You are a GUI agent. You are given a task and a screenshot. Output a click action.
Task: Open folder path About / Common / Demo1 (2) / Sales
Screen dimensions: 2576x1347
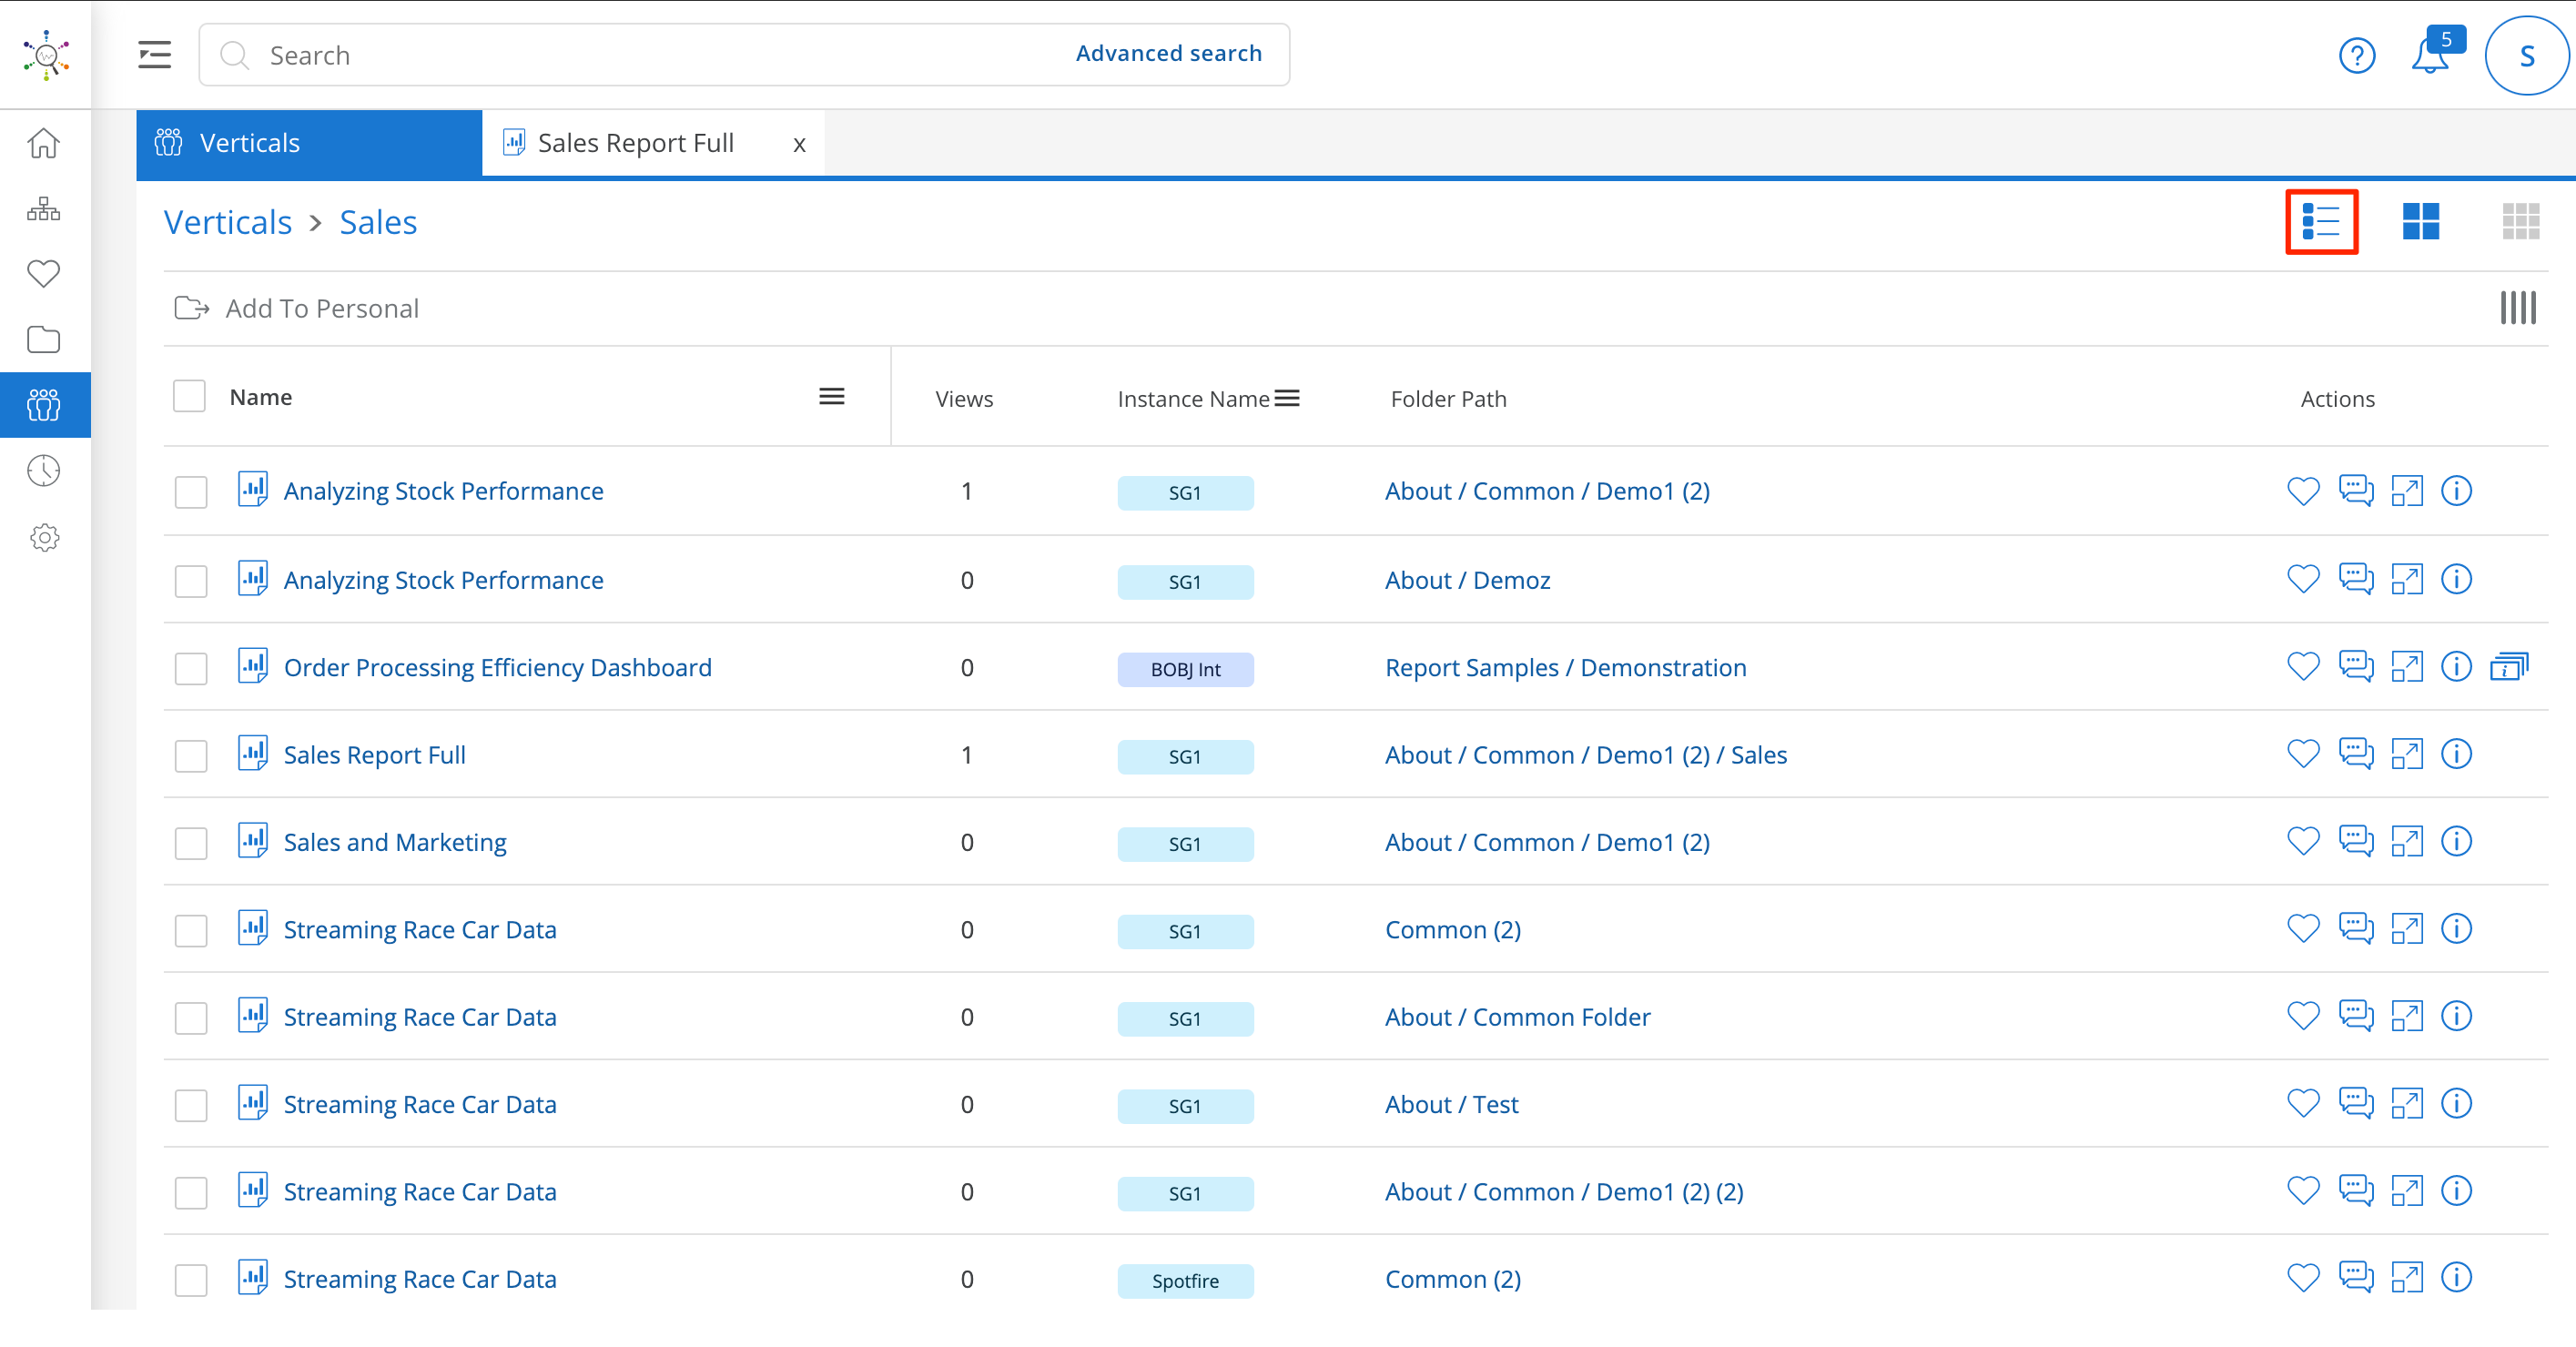click(x=1586, y=755)
